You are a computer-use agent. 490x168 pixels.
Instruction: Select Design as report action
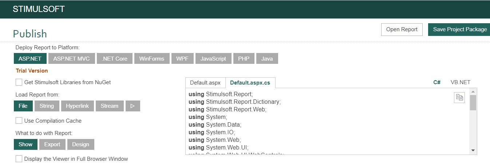[x=80, y=144]
